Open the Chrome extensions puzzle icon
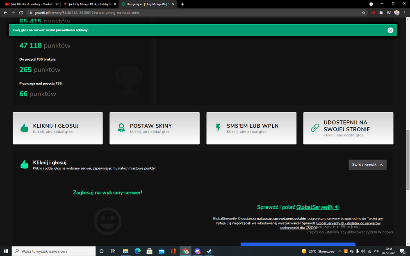 coord(381,13)
